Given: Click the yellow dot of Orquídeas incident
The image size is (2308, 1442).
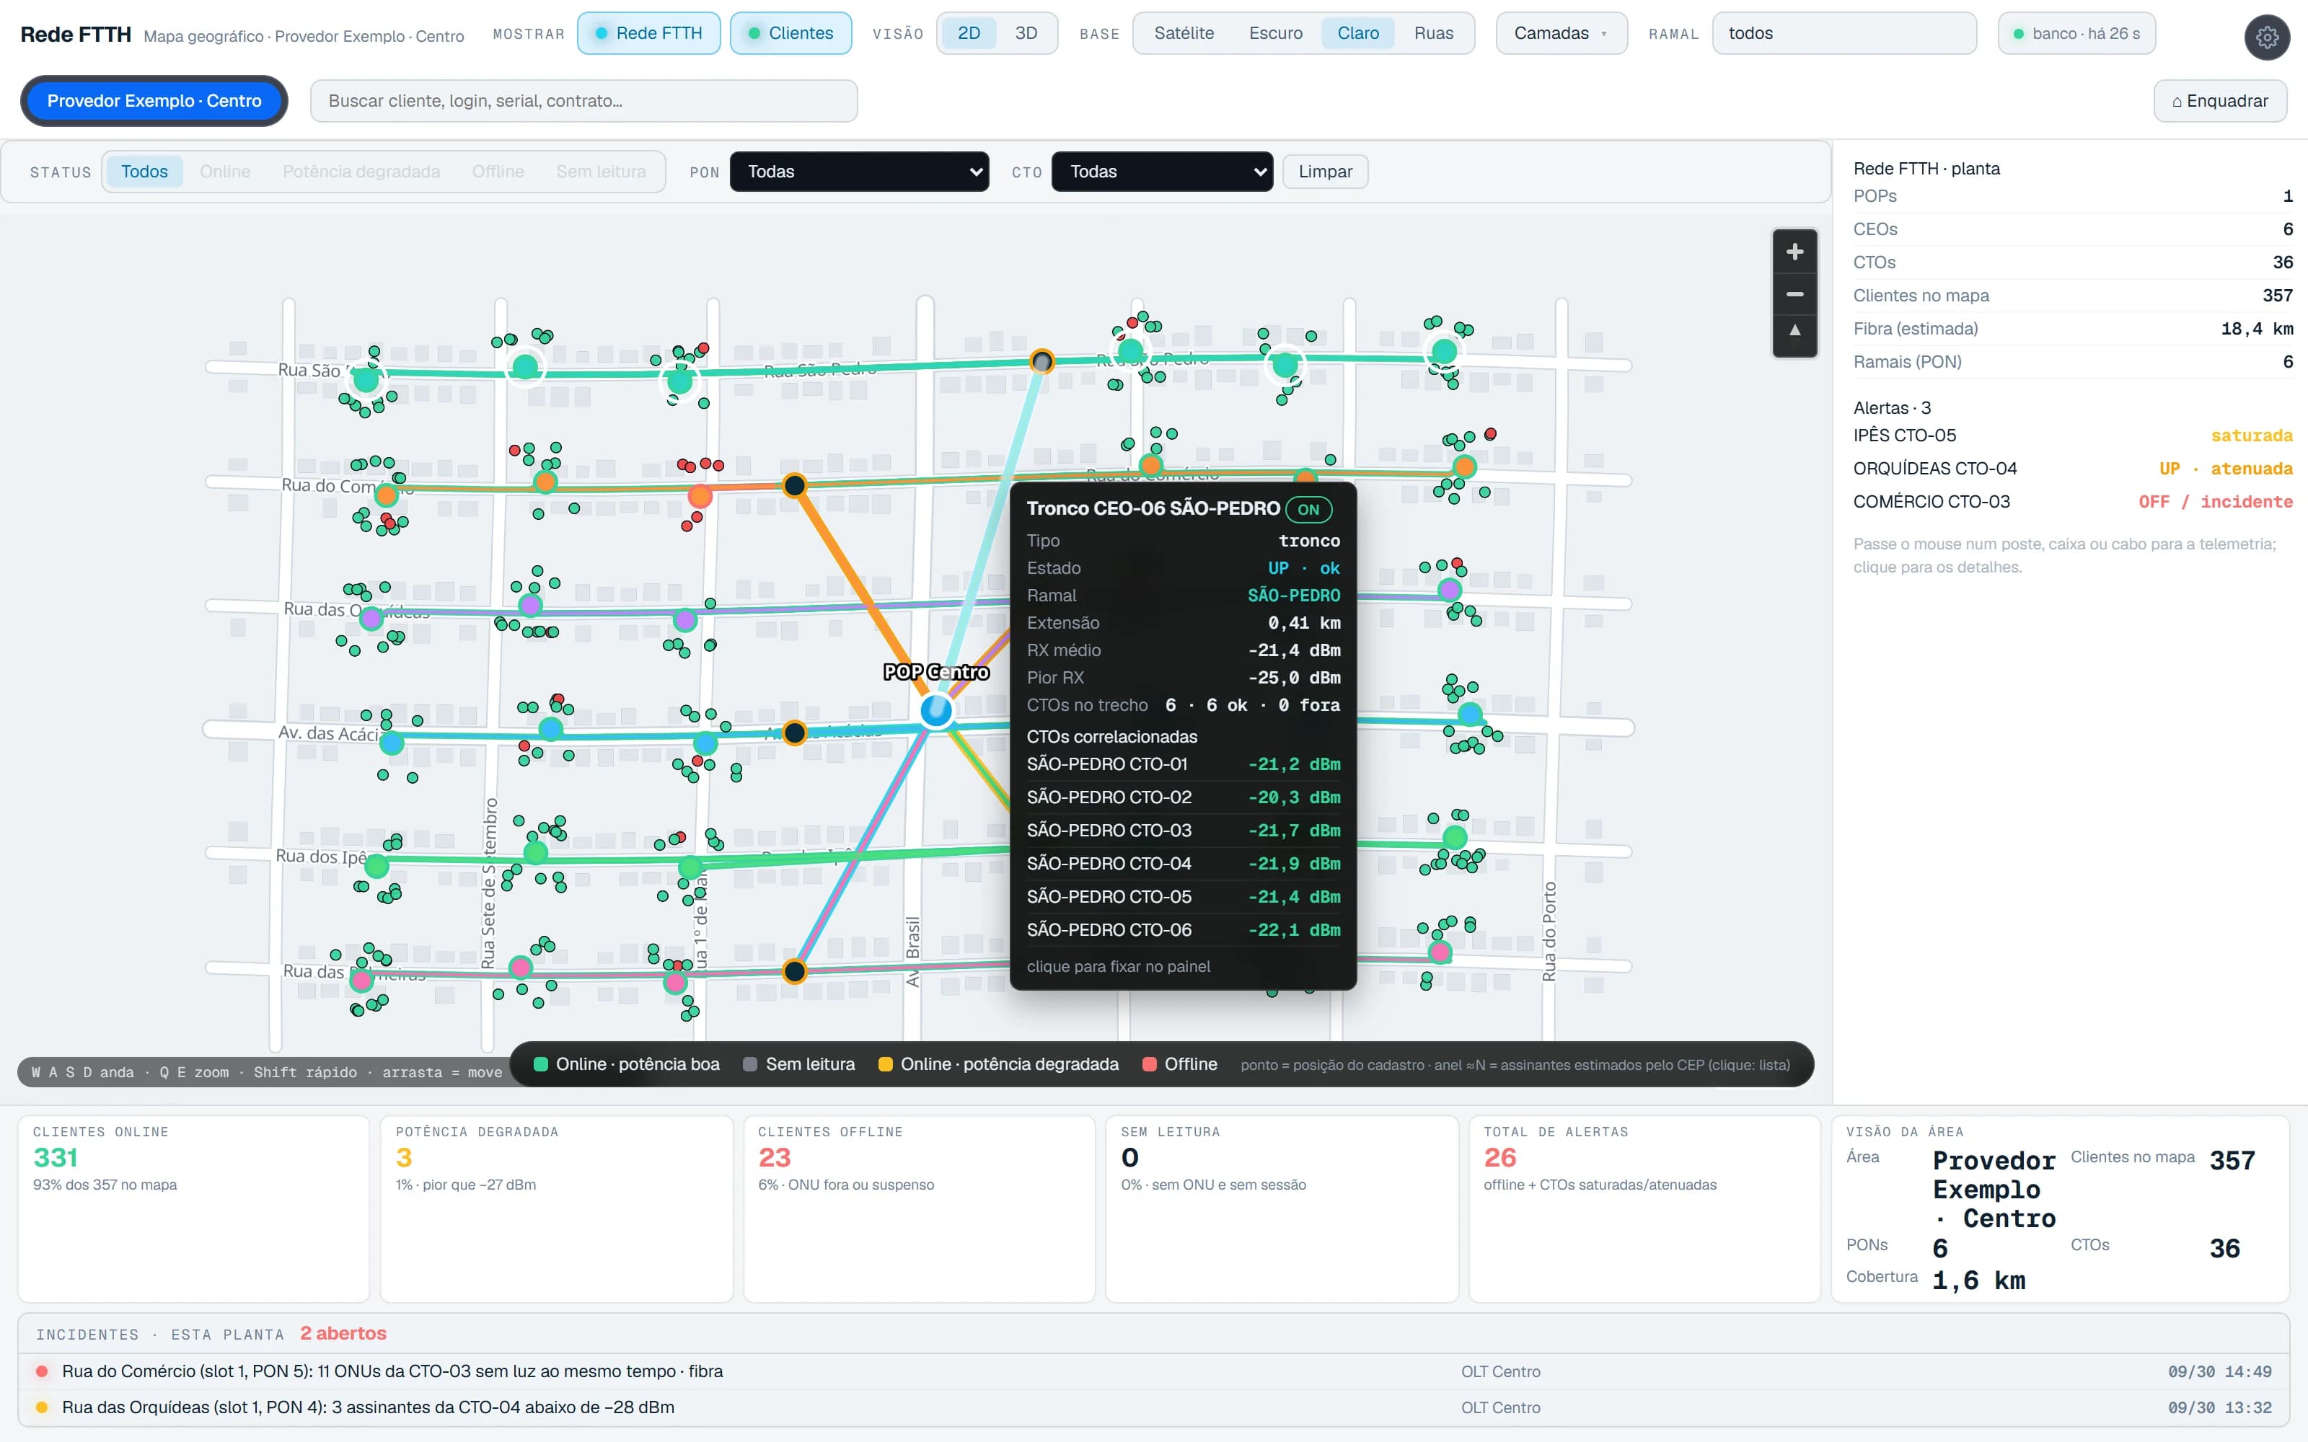Looking at the screenshot, I should pos(42,1407).
